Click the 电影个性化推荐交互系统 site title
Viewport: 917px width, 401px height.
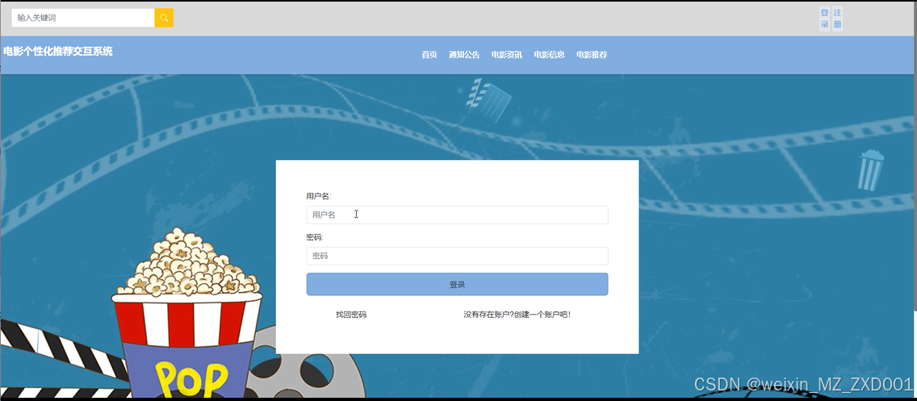pos(58,52)
